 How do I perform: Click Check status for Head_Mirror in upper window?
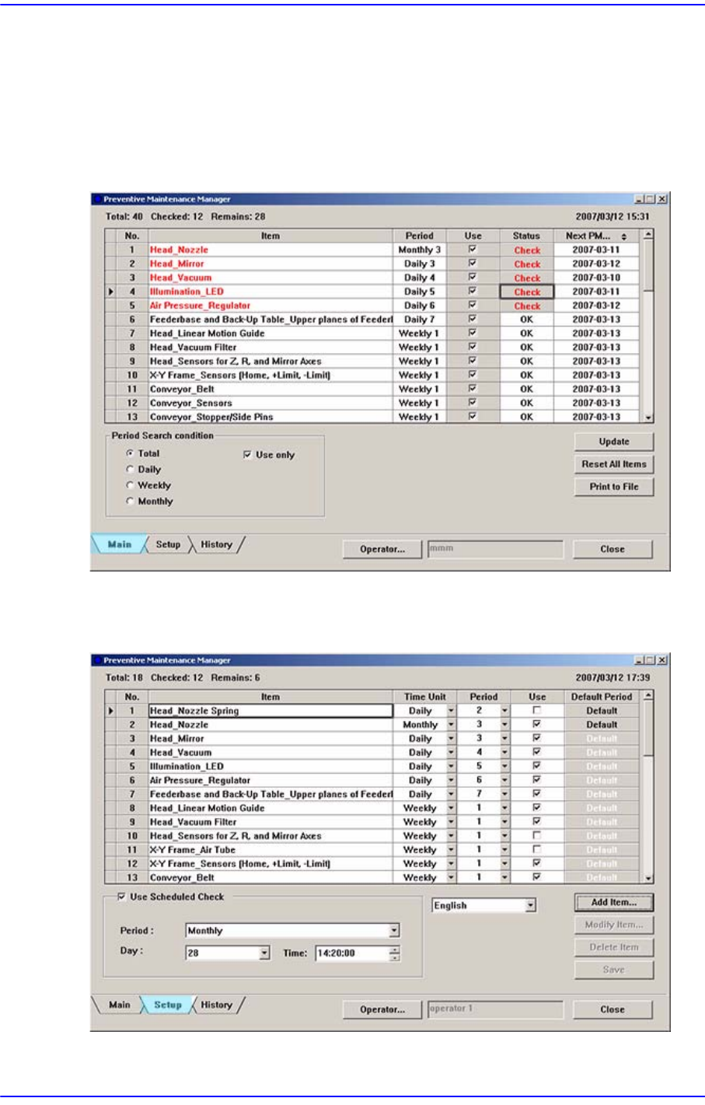point(527,264)
